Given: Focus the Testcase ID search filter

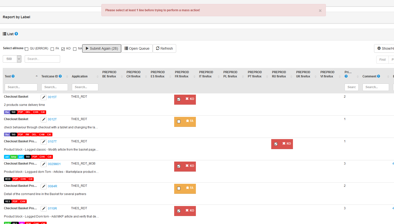Looking at the screenshot, I should [54, 87].
